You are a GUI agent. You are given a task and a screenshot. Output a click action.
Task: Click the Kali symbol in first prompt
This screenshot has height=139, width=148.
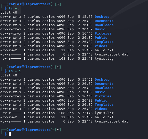click(x=23, y=4)
